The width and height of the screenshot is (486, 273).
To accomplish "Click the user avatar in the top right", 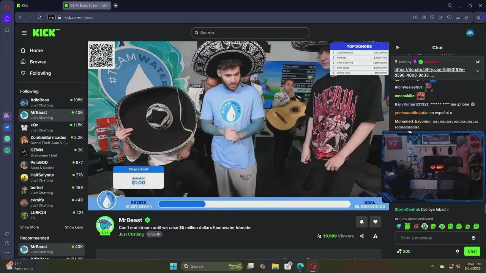I will 470,33.
